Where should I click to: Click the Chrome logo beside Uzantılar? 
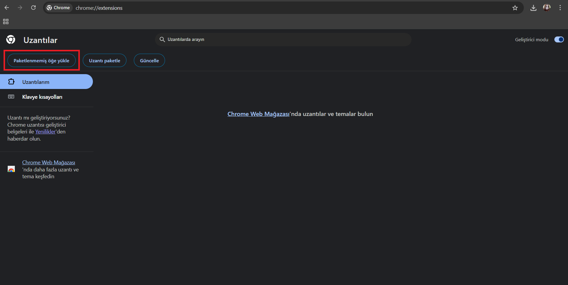pyautogui.click(x=11, y=39)
